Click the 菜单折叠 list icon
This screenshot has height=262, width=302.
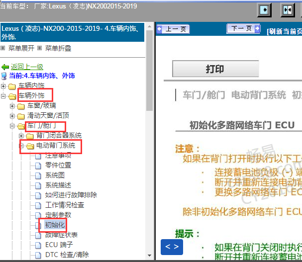pos(39,48)
